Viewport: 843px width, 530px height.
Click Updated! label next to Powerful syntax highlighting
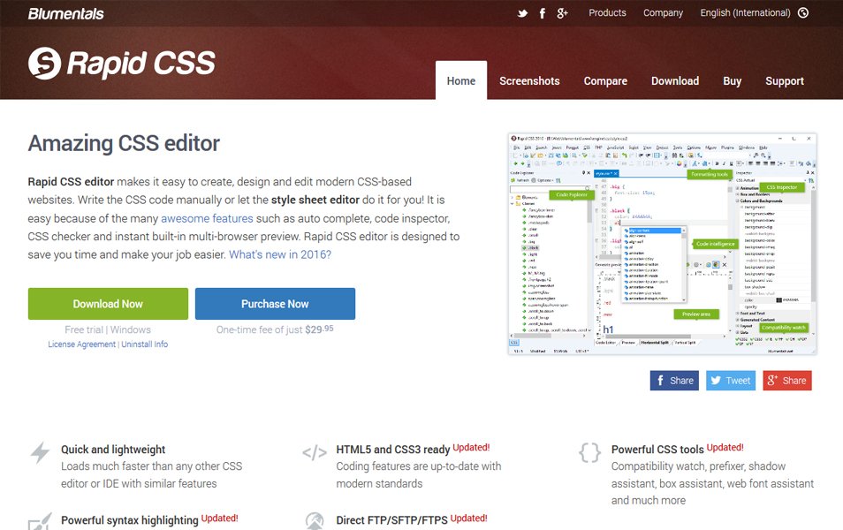(x=219, y=519)
